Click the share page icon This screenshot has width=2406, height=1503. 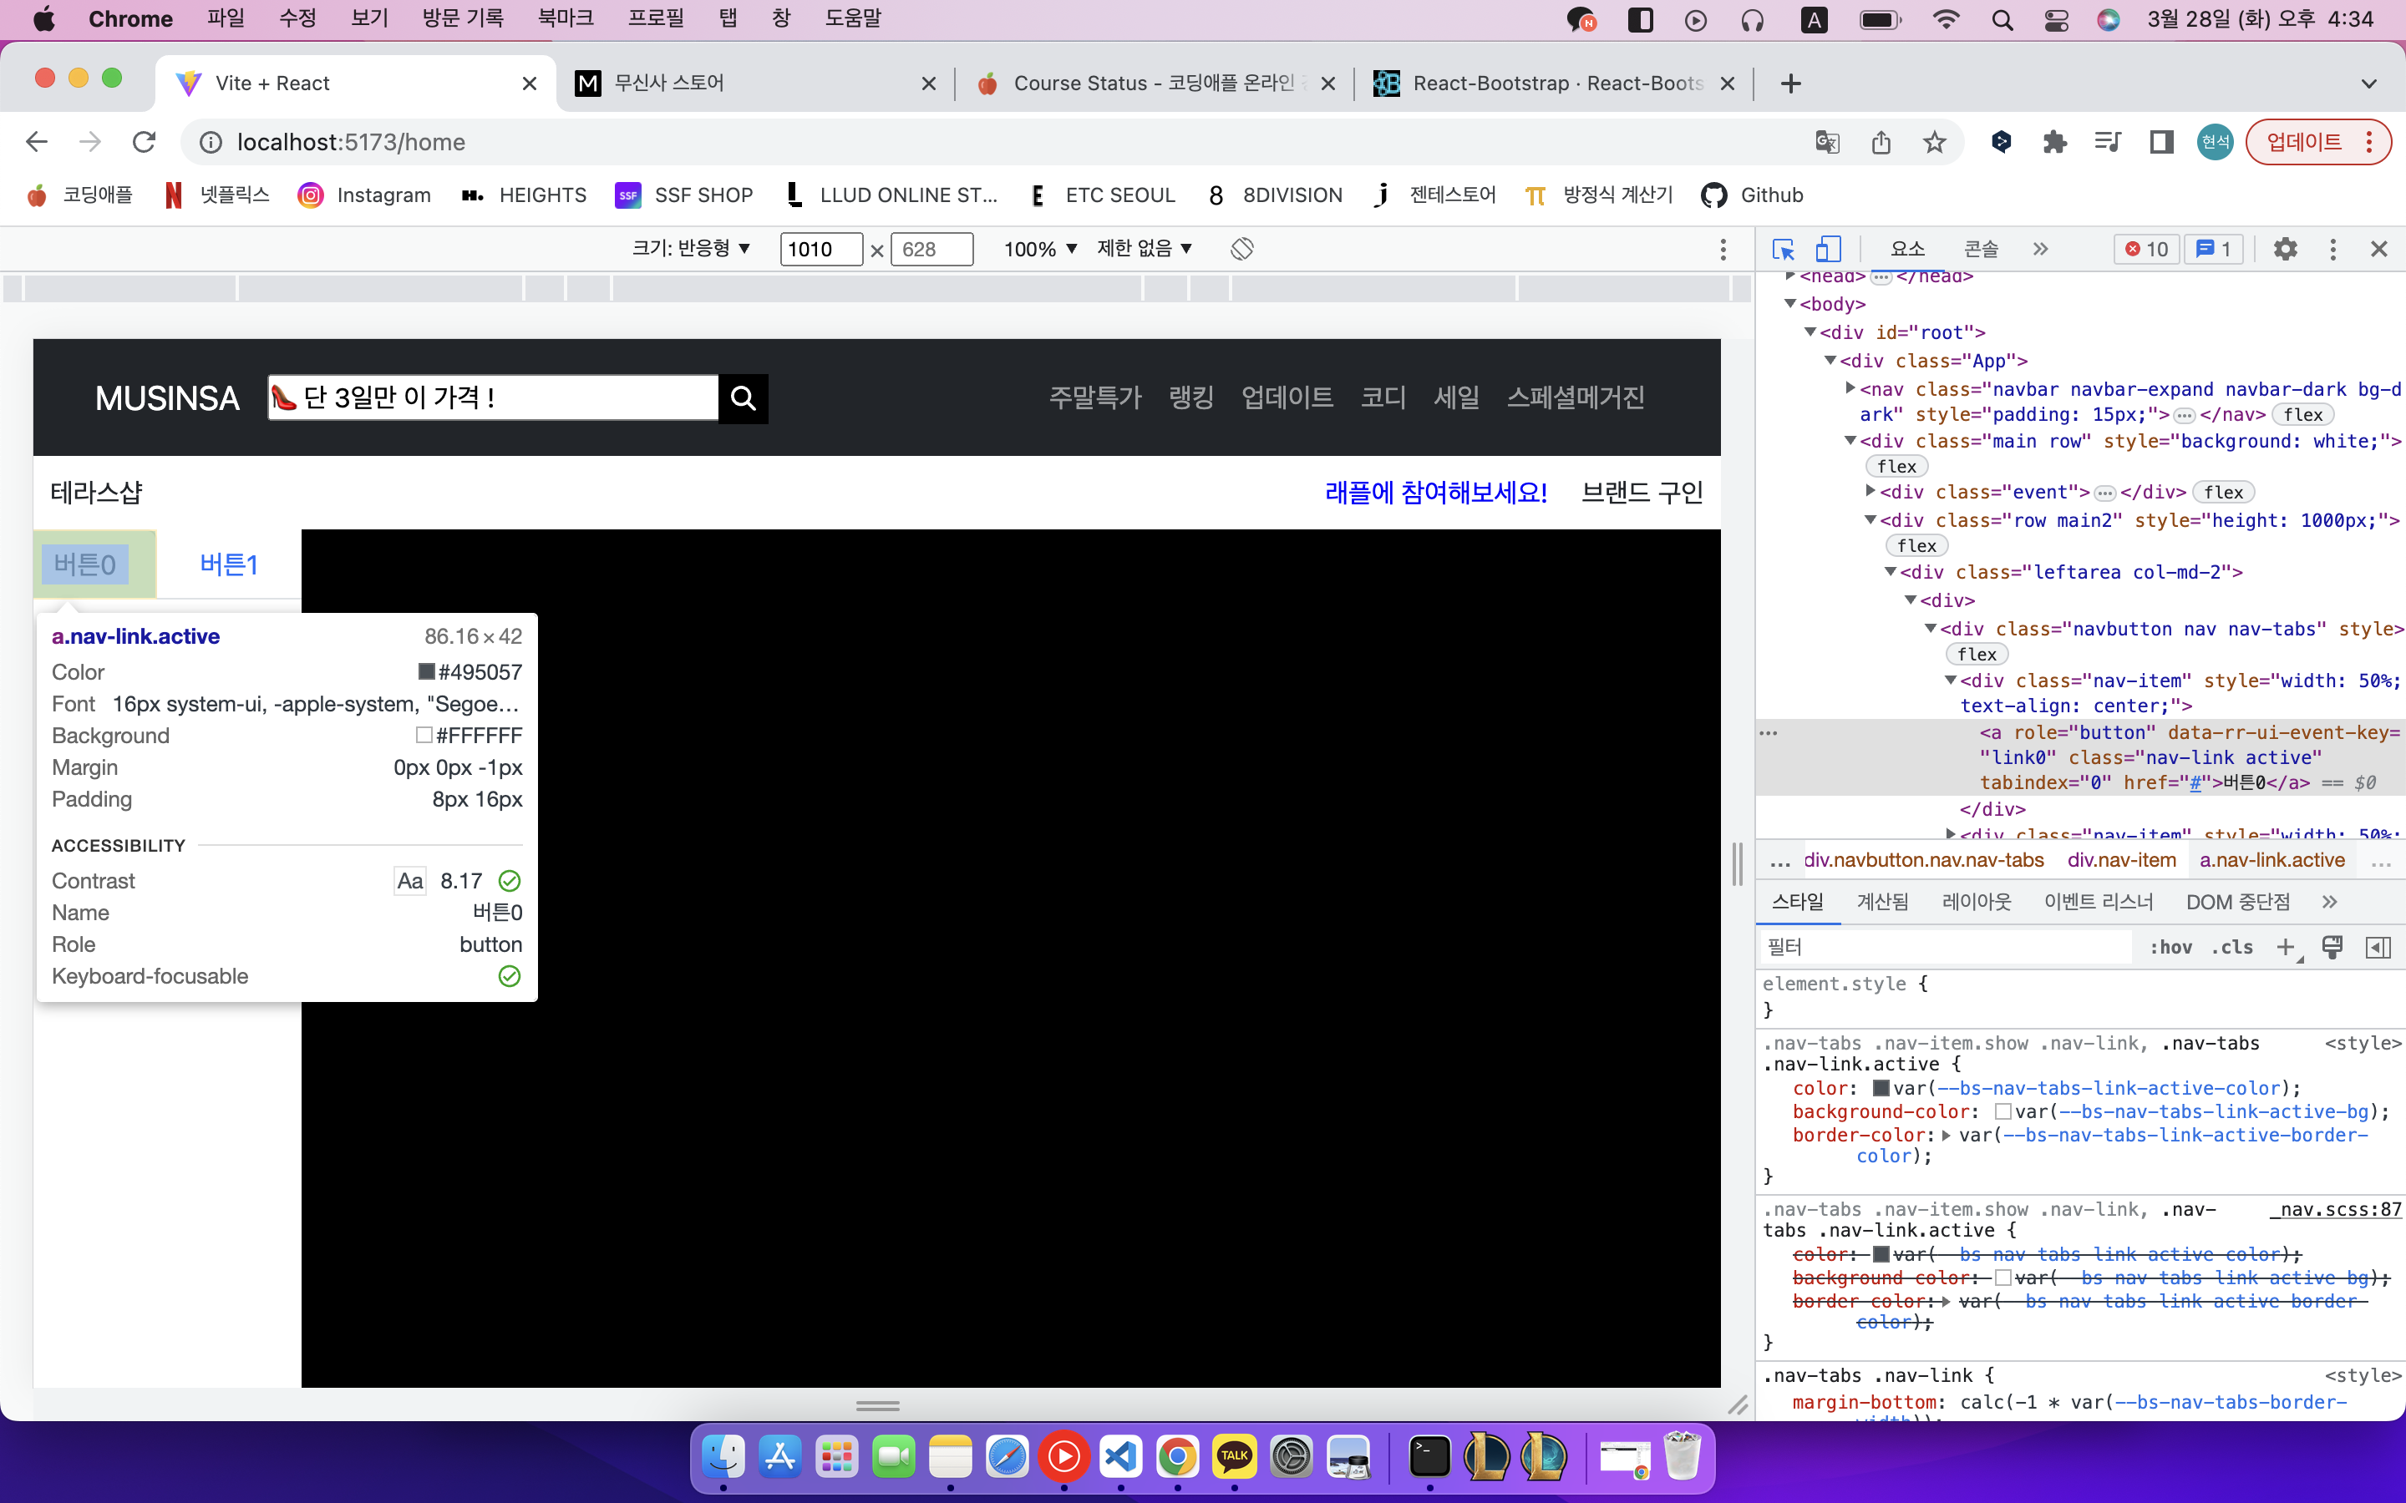pyautogui.click(x=1880, y=142)
